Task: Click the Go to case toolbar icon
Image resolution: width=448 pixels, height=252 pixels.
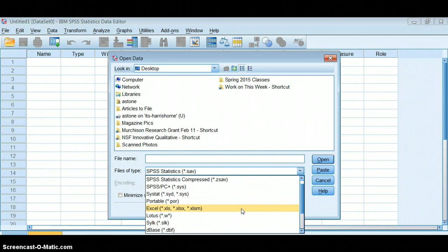Action: tap(104, 42)
